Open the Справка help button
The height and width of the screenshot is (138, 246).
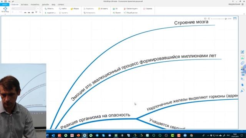[148, 9]
